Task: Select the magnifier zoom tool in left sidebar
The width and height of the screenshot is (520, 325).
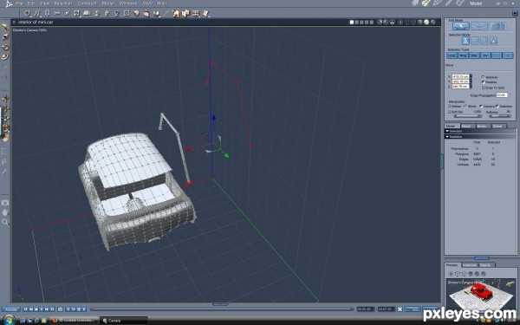Action: [5, 222]
